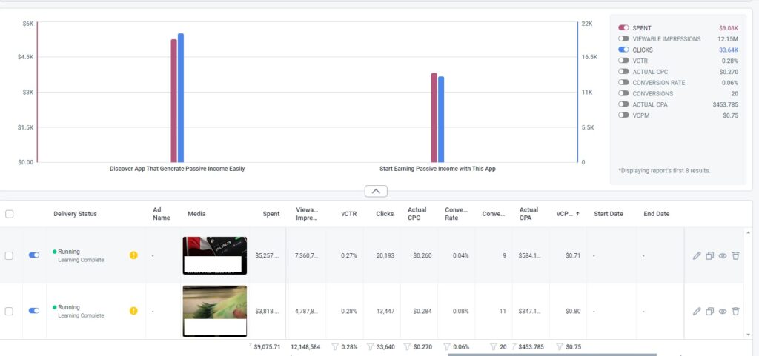Image resolution: width=759 pixels, height=356 pixels.
Task: Click the Viewable Impressions column header
Action: [307, 214]
